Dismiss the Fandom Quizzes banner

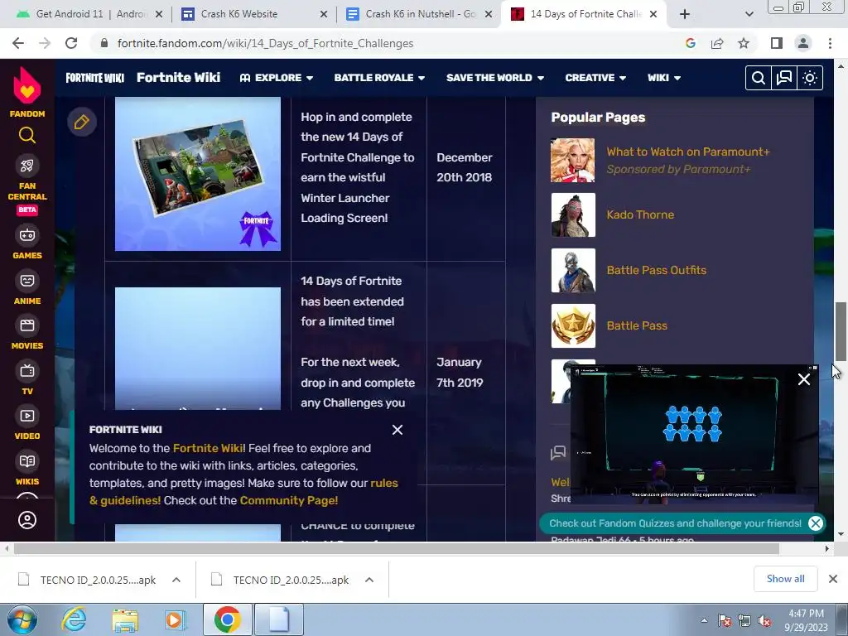[816, 523]
